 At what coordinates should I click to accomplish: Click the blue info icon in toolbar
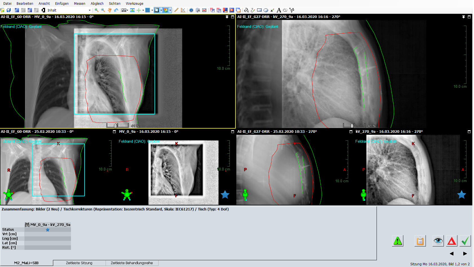tap(191, 10)
